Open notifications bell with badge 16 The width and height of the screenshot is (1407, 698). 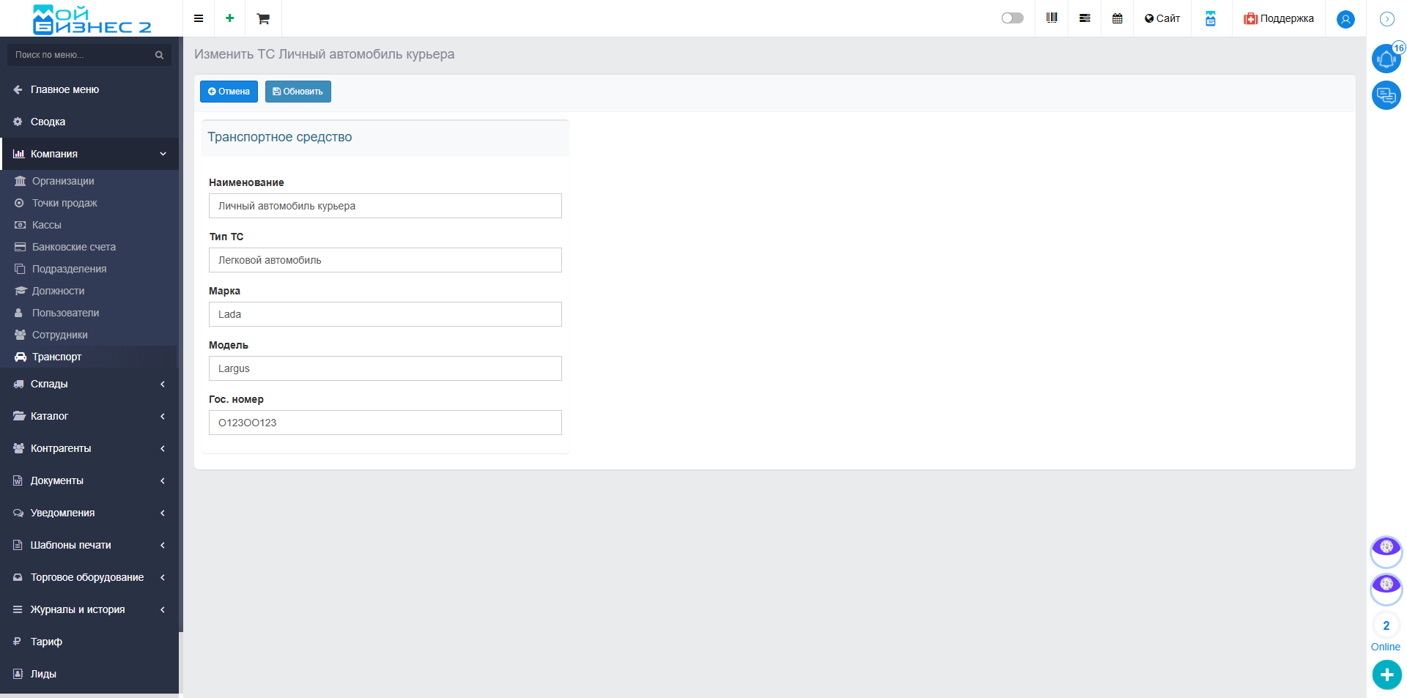(x=1386, y=59)
